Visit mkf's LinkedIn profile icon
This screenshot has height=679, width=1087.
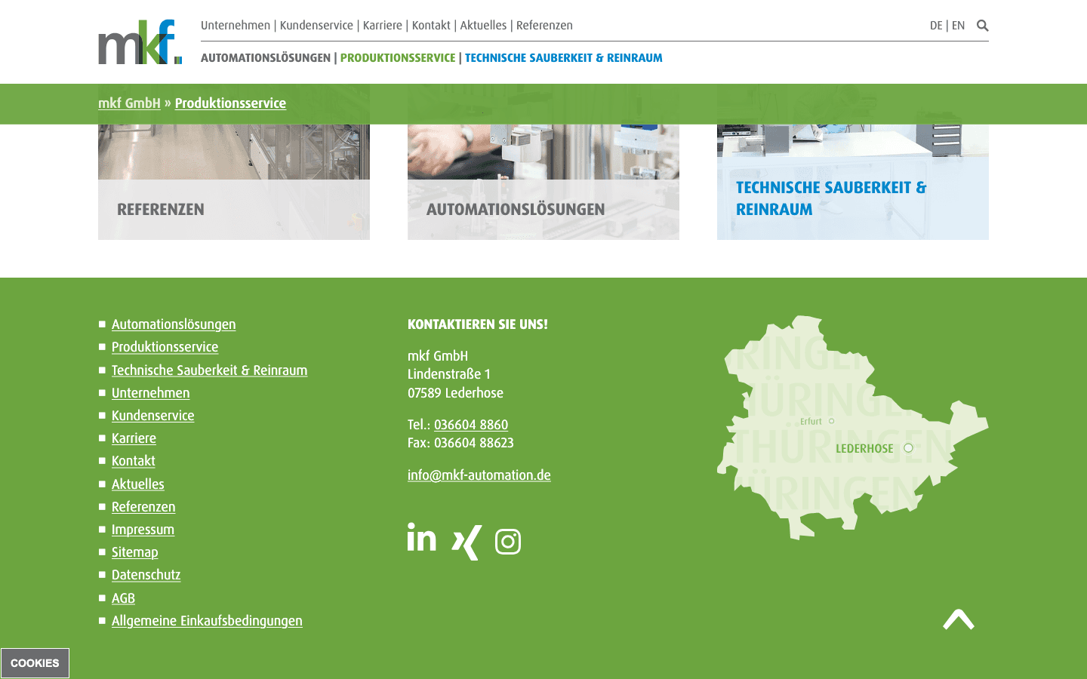(x=421, y=539)
